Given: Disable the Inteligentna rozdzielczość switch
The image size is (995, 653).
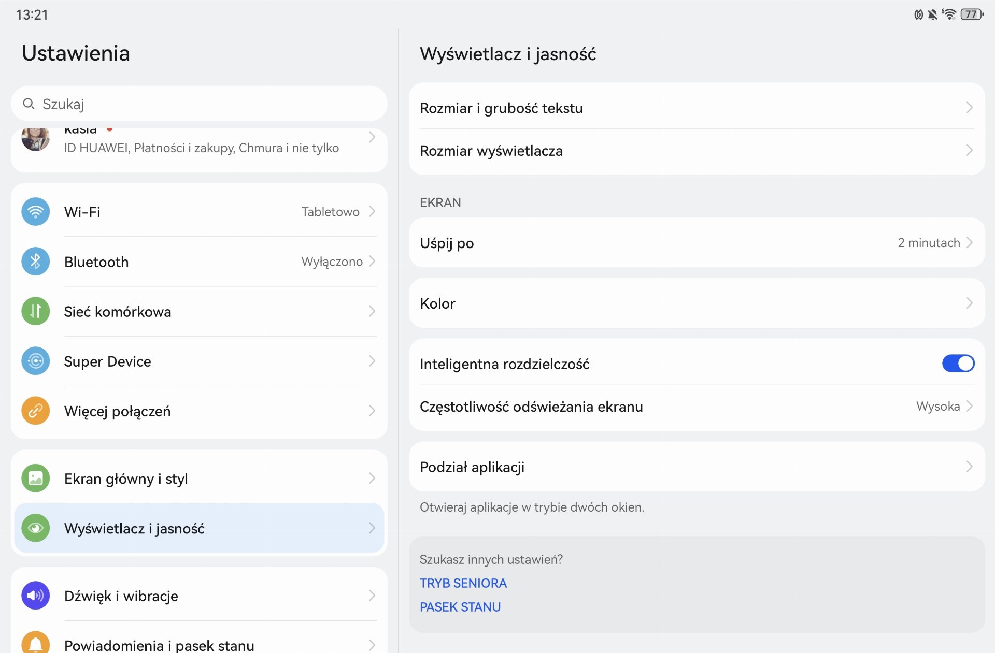Looking at the screenshot, I should tap(958, 364).
